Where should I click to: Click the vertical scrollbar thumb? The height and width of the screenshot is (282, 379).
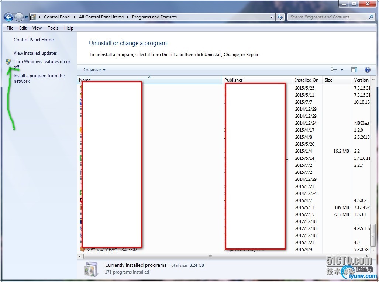tap(373, 235)
